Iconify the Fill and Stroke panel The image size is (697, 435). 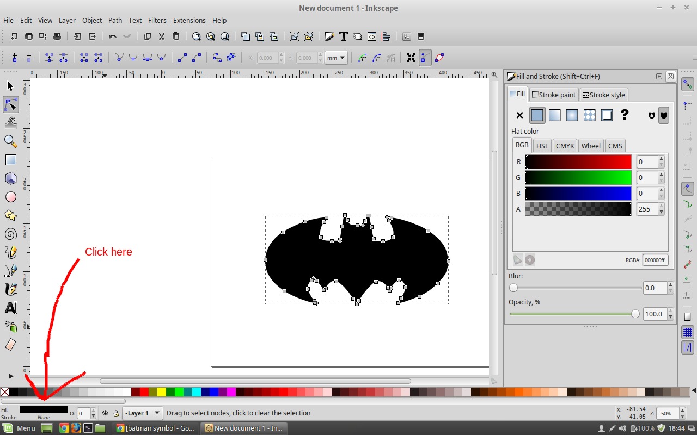pos(659,77)
